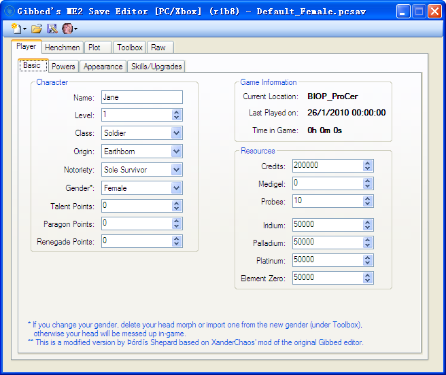This screenshot has width=446, height=375.
Task: Increase Probes with up arrow
Action: coord(368,198)
